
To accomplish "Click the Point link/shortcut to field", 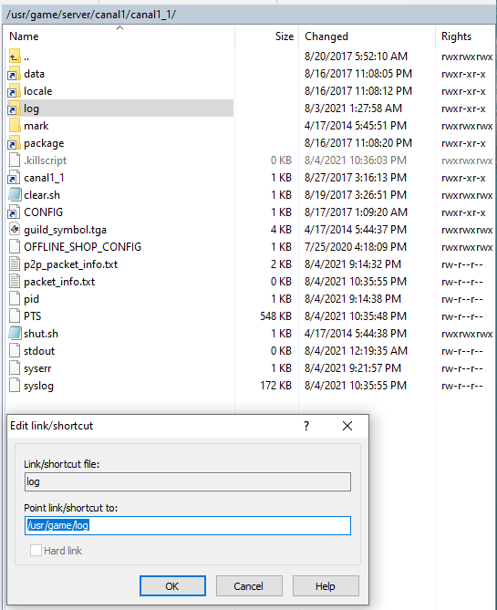I will pos(188,525).
